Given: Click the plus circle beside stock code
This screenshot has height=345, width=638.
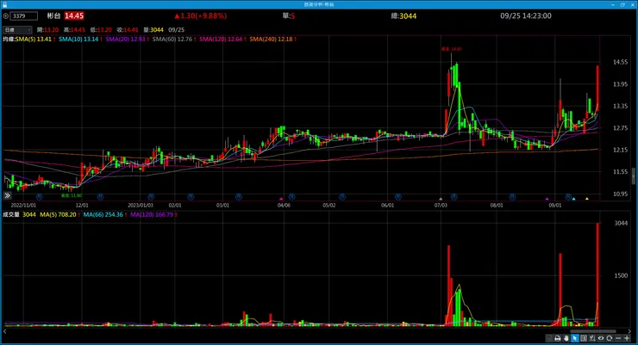Looking at the screenshot, I should pyautogui.click(x=6, y=15).
